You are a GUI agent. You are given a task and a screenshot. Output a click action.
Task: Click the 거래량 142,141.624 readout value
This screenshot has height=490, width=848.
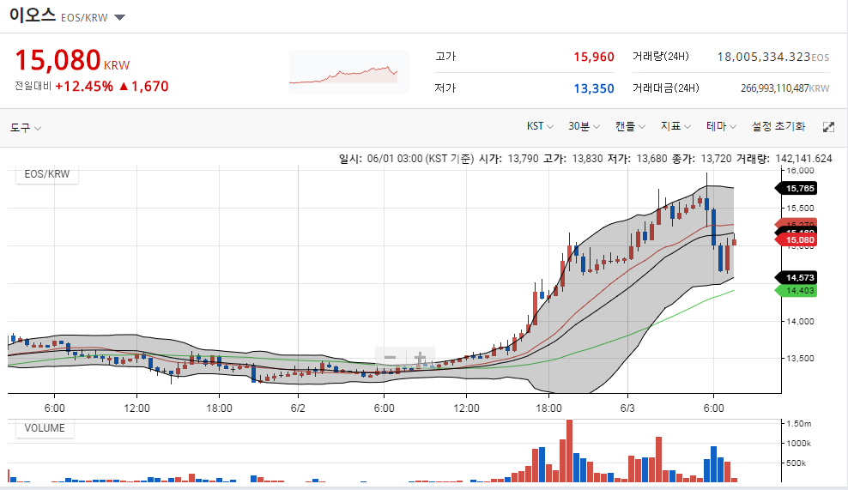tap(803, 159)
